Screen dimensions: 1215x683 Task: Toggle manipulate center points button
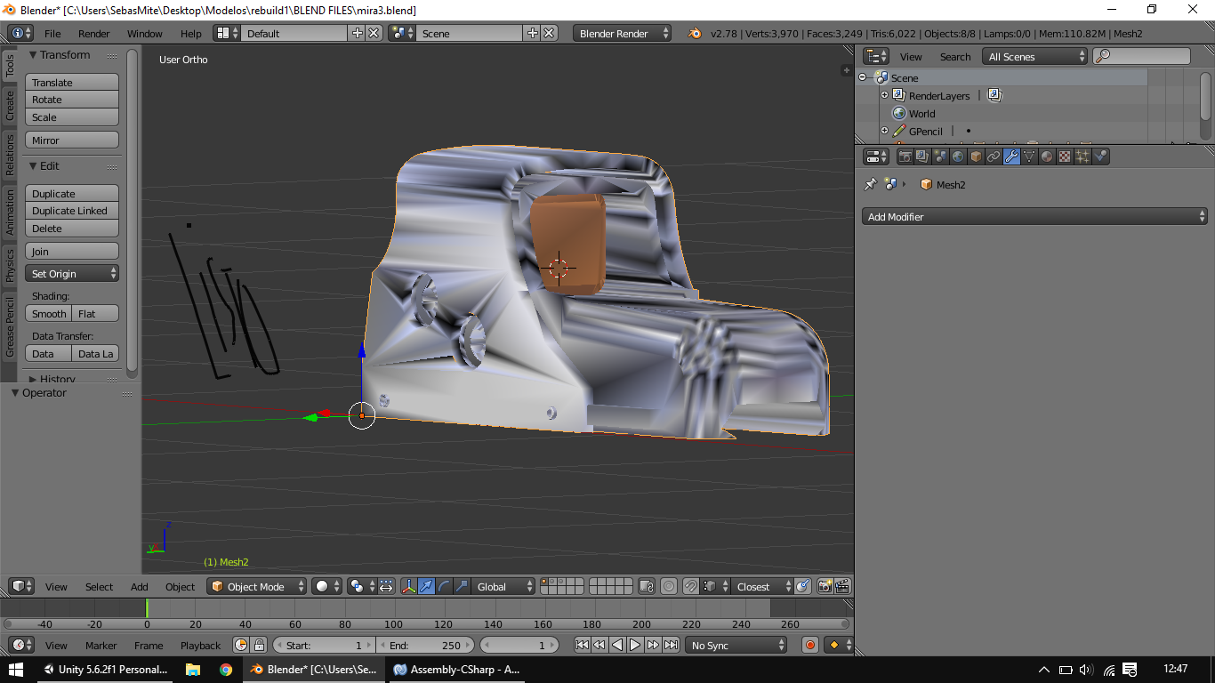click(386, 586)
